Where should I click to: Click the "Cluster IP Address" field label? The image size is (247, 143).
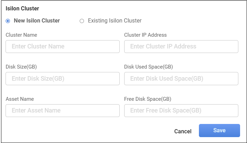[x=145, y=35]
